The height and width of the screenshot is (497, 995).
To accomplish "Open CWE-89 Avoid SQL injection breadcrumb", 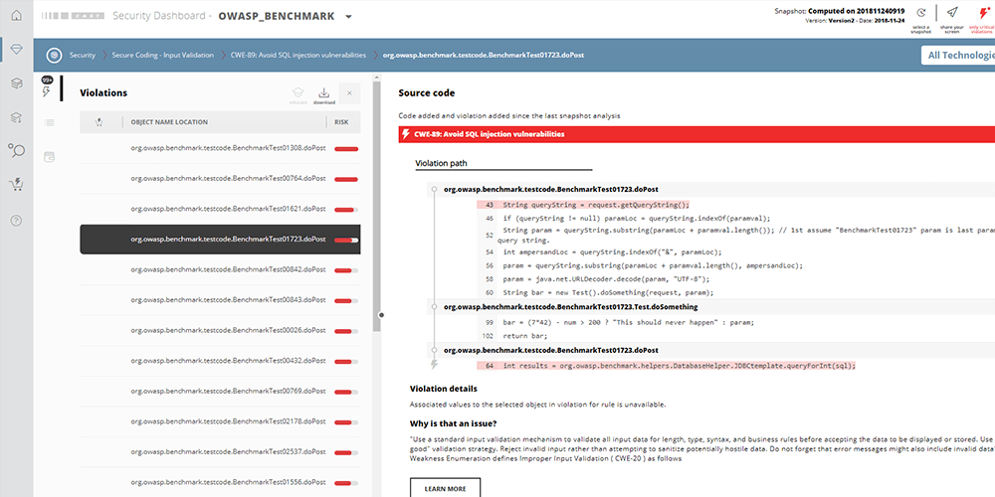I will pyautogui.click(x=298, y=55).
